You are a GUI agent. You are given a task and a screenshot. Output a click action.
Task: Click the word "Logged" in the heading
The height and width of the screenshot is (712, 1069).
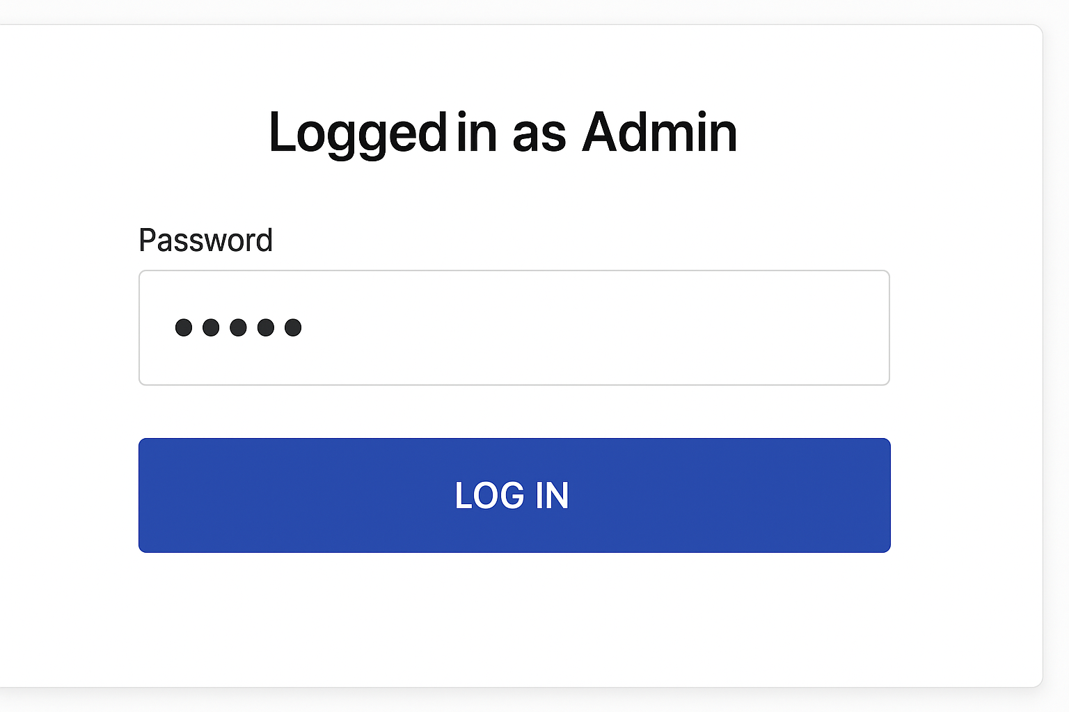point(357,133)
